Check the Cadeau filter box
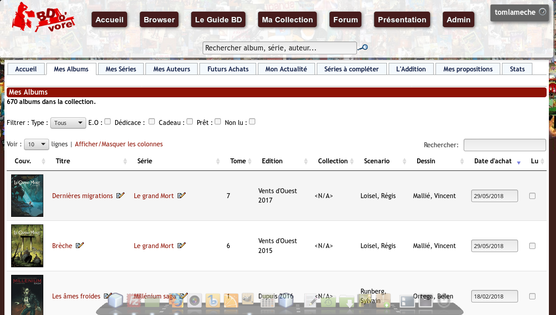The width and height of the screenshot is (556, 315). point(190,121)
